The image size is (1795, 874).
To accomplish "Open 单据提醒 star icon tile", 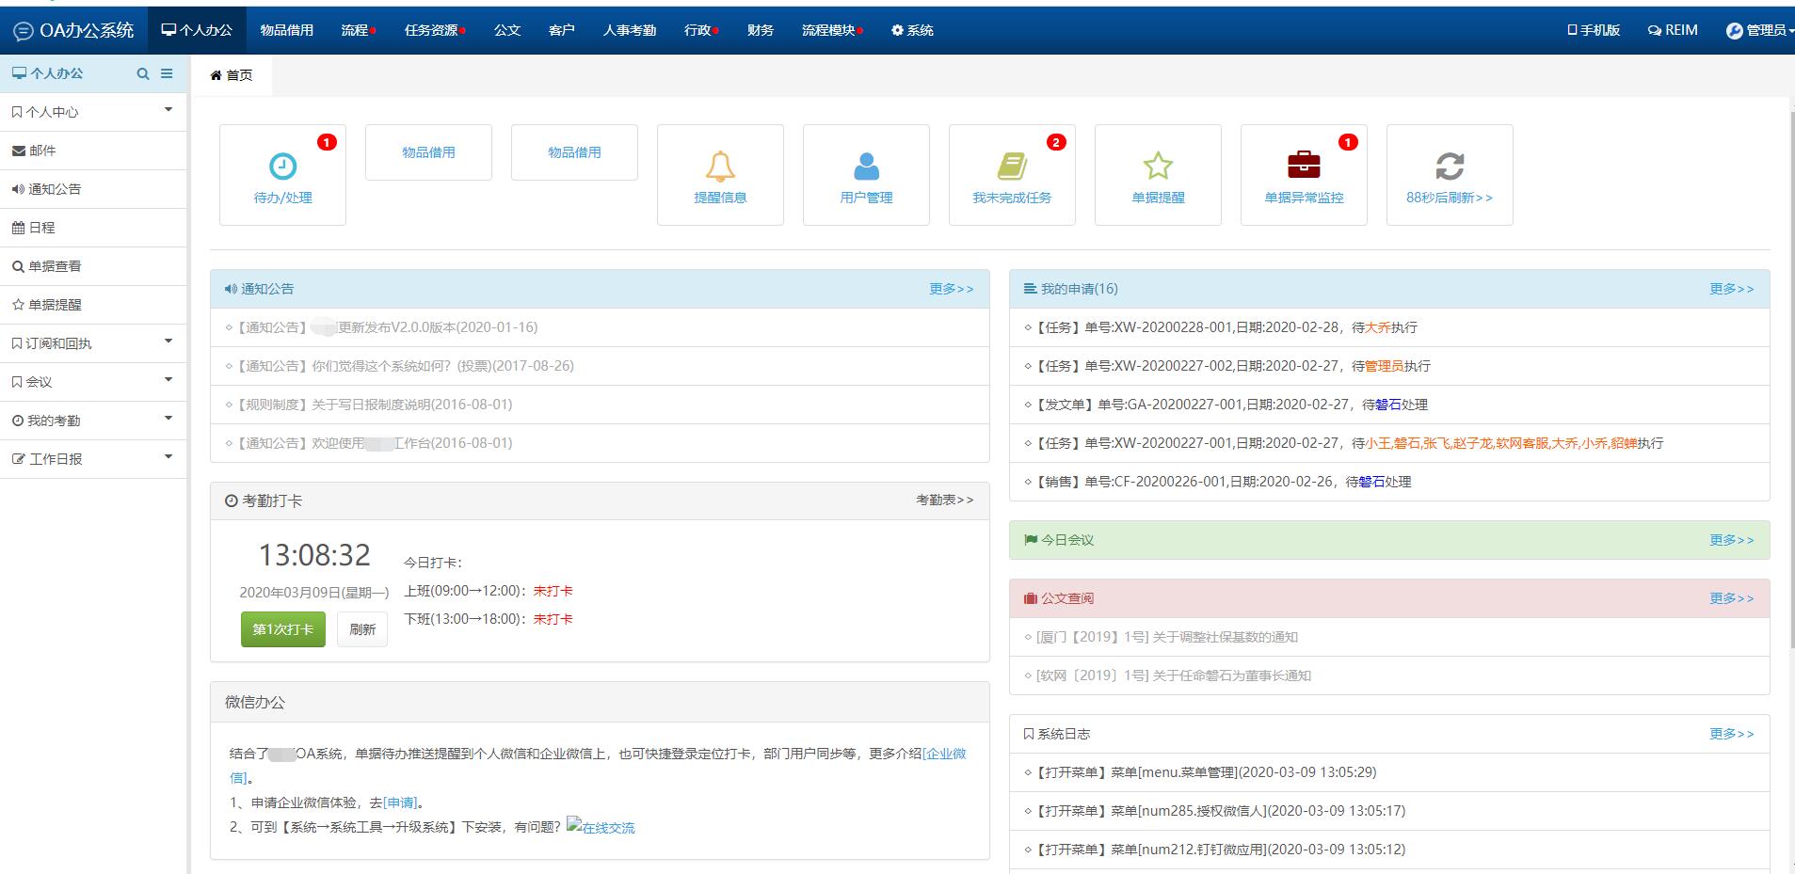I will 1158,167.
